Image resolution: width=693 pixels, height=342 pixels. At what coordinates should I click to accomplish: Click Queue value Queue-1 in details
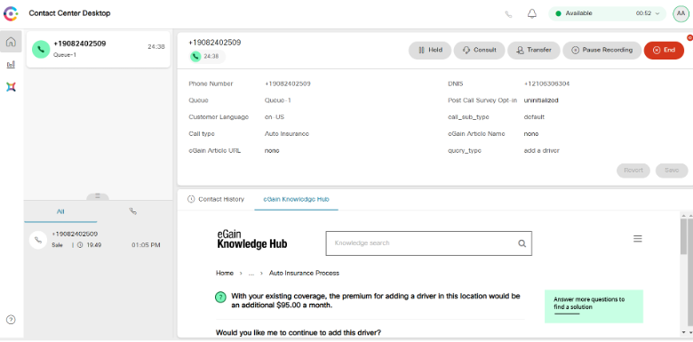click(277, 100)
